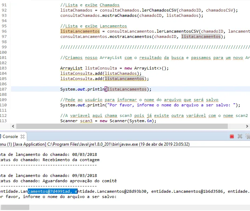Click the 'new' keyword on line 103
The width and height of the screenshot is (250, 211).
128,68
